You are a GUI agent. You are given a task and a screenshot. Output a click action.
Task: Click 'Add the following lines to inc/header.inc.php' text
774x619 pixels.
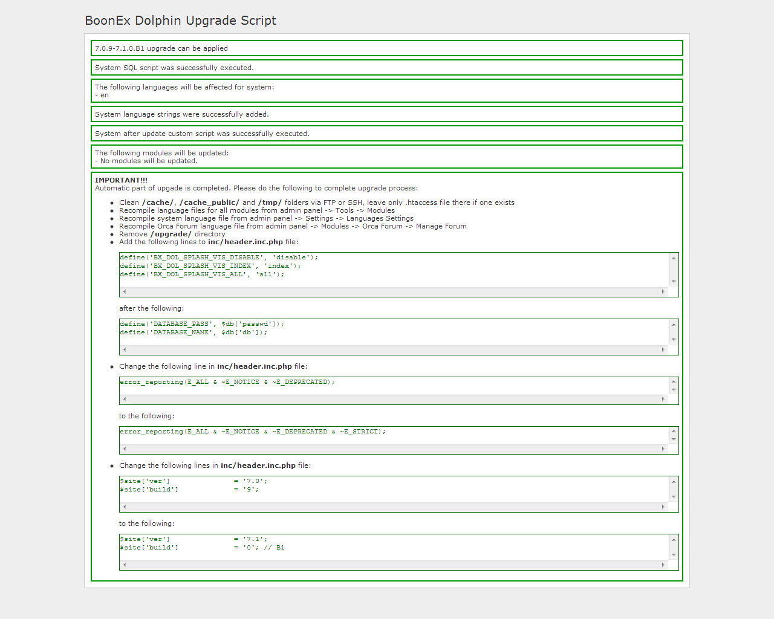pos(209,242)
